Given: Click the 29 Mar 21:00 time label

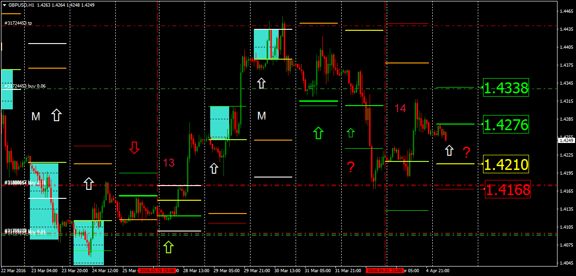Looking at the screenshot, I should coord(256,271).
